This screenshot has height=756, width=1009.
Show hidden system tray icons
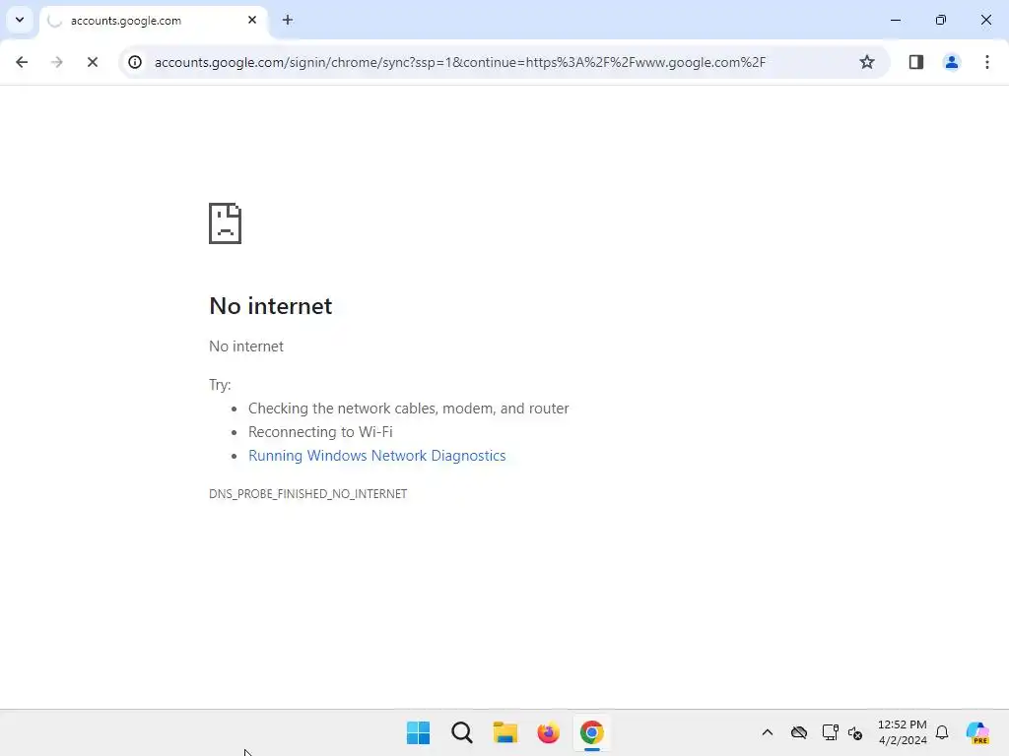[767, 732]
